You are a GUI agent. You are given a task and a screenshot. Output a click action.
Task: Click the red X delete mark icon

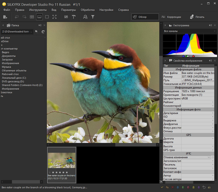(x=173, y=187)
